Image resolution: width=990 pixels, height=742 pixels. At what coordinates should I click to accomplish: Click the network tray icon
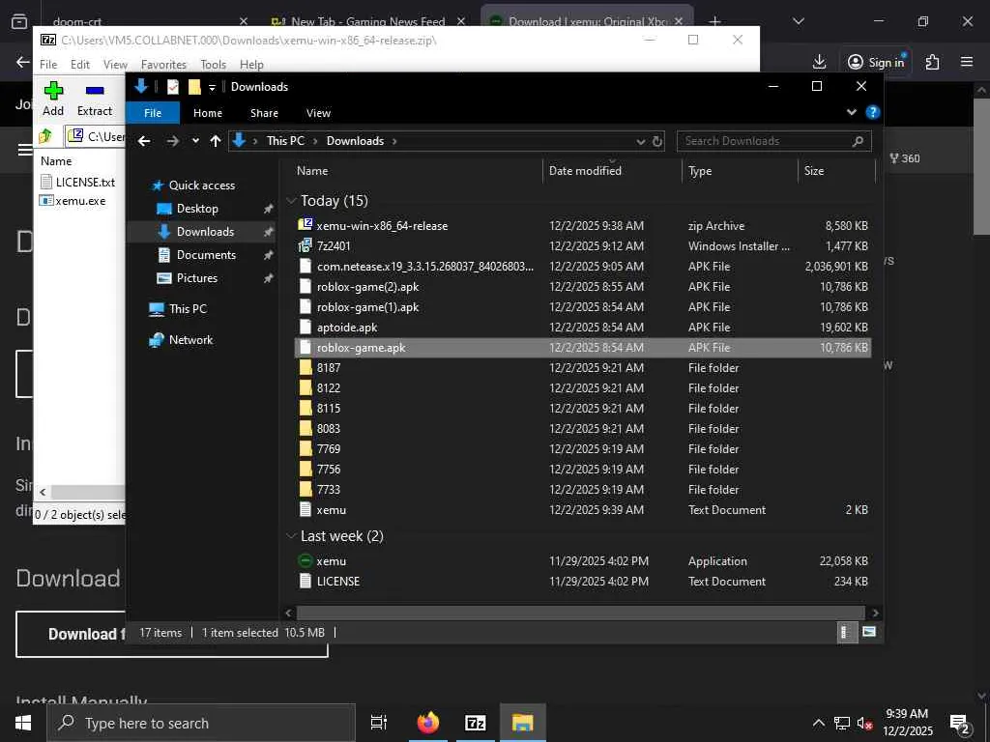[842, 724]
